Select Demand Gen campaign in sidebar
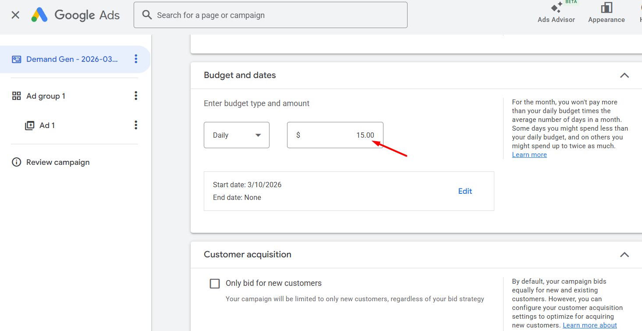The height and width of the screenshot is (331, 642). pos(72,59)
